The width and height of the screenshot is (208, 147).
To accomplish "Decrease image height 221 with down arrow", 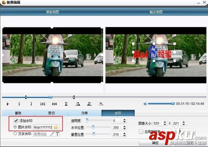I will click(184, 125).
